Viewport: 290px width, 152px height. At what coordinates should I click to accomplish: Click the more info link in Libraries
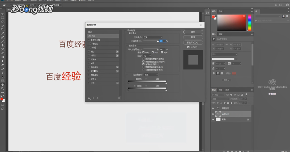click(272, 94)
